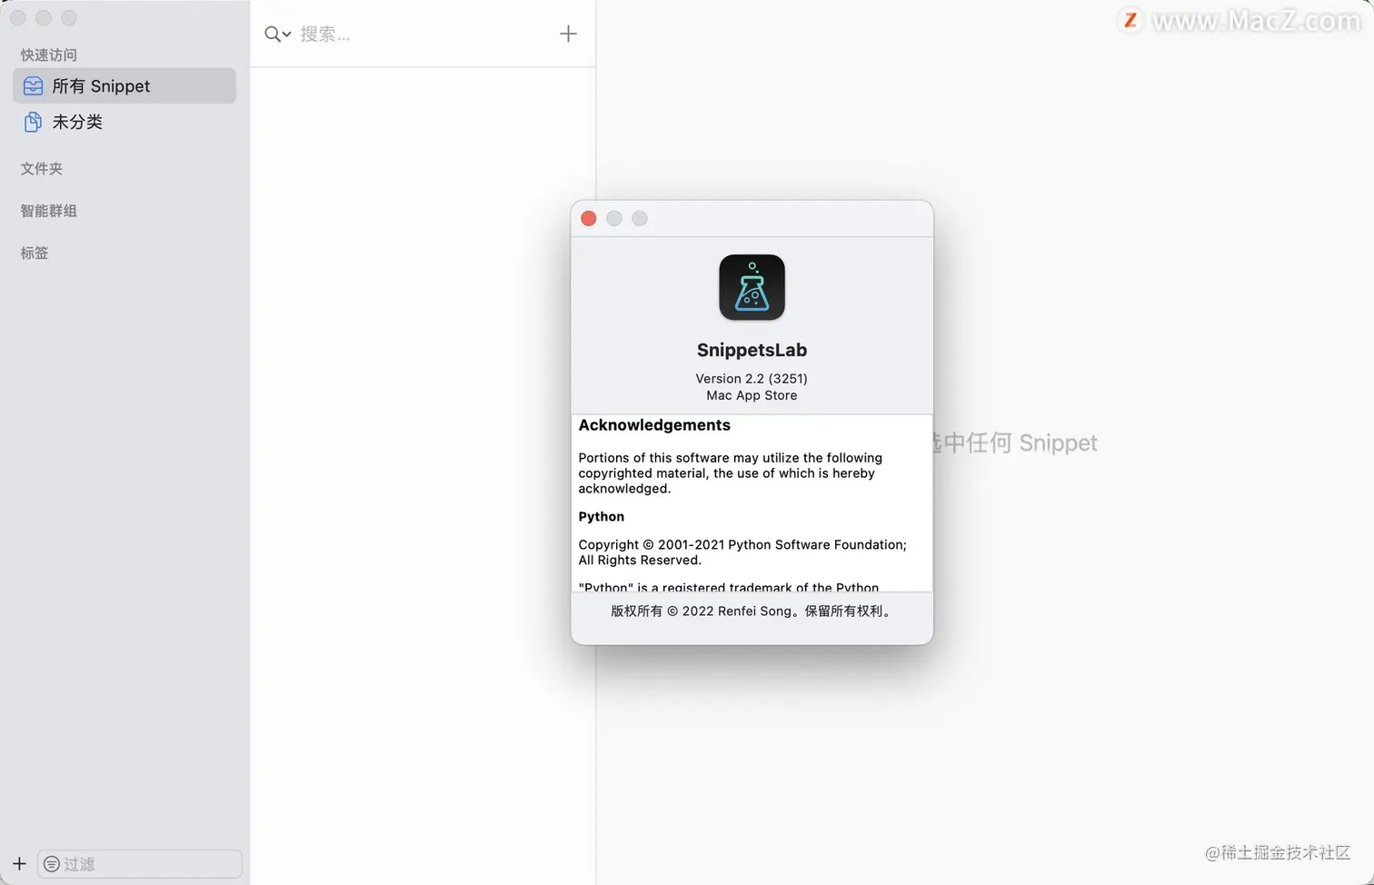Viewport: 1374px width, 885px height.
Task: Select 所有 Snippet in the sidebar
Action: tap(124, 85)
